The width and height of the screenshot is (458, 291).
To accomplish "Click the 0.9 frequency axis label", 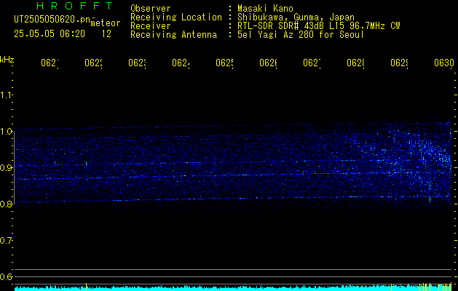I will [6, 168].
